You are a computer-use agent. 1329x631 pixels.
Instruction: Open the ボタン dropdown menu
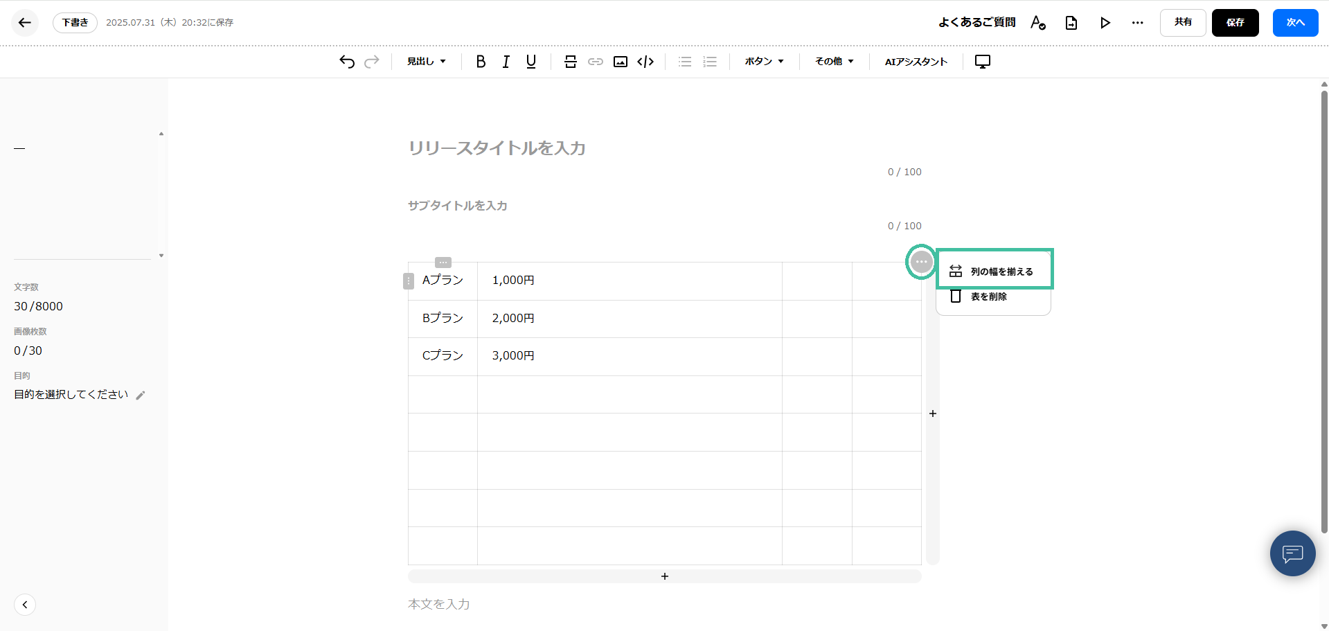point(763,62)
